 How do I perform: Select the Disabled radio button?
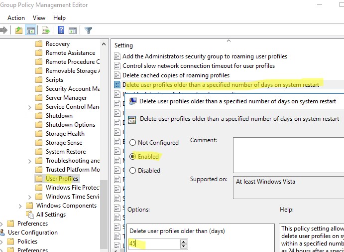pos(132,171)
